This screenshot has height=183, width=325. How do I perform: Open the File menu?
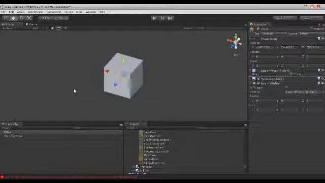pyautogui.click(x=4, y=12)
